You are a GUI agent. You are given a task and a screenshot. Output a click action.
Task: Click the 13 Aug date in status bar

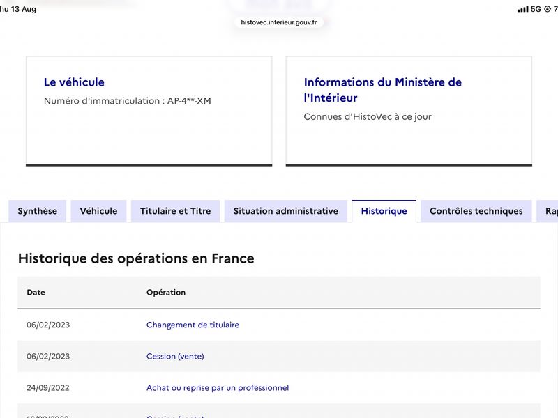point(24,9)
